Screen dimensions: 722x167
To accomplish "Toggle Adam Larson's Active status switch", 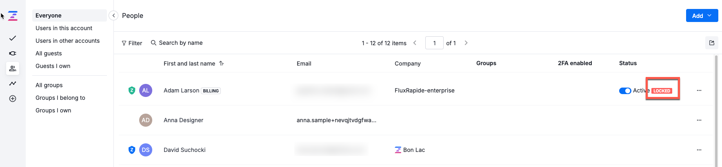I will (x=625, y=91).
